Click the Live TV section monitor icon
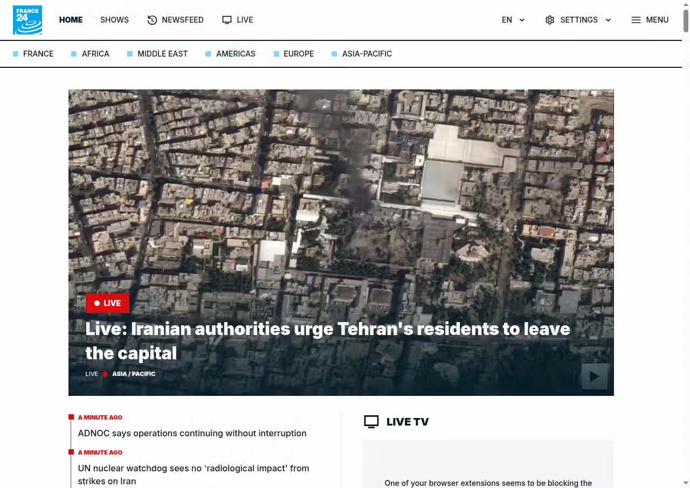The image size is (690, 488). pyautogui.click(x=371, y=422)
